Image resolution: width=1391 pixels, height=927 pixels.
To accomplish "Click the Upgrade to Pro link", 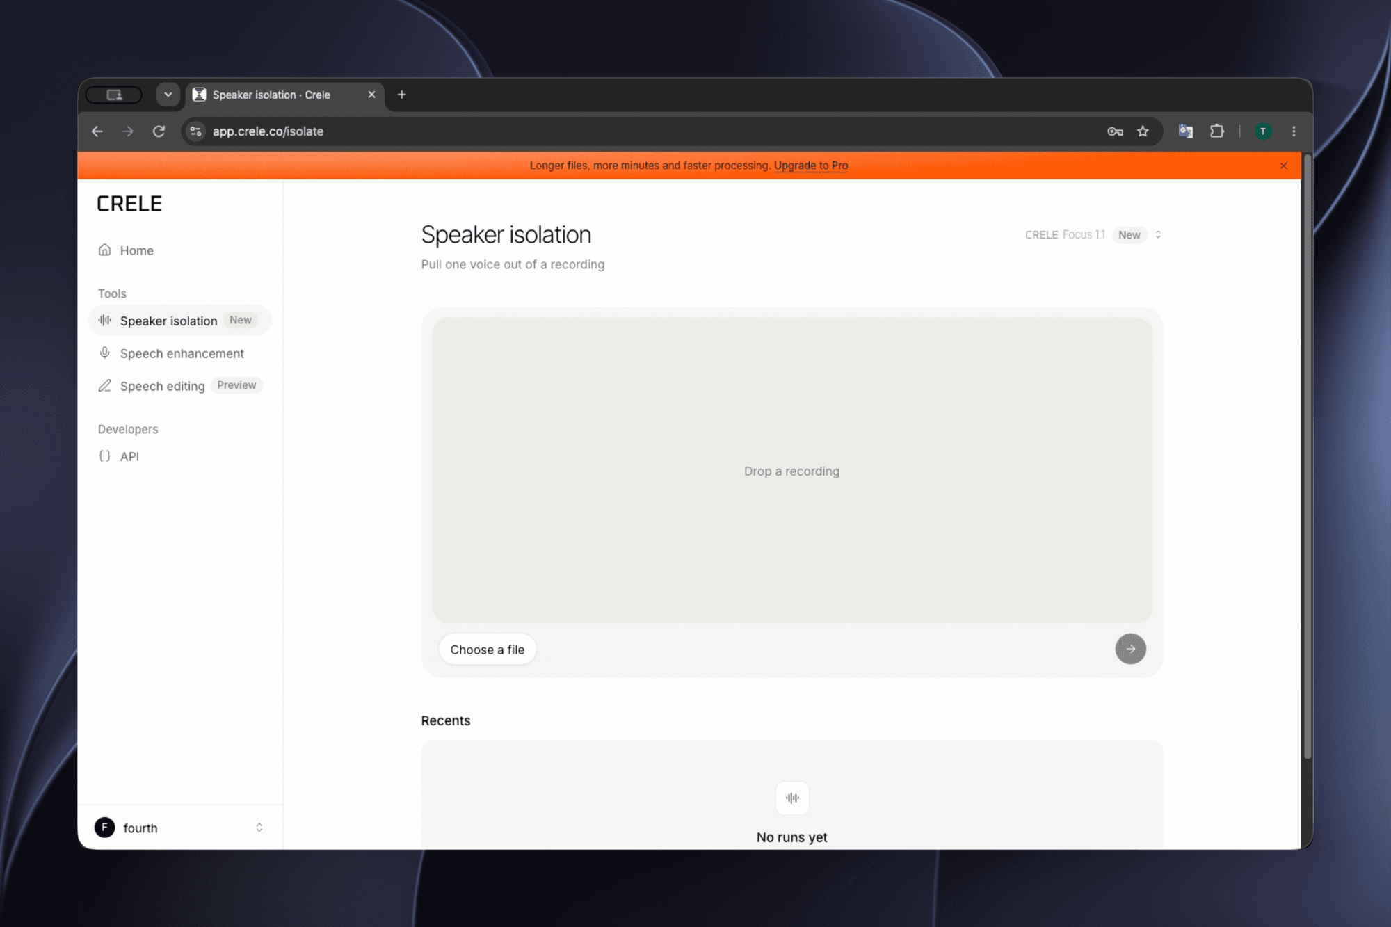I will (x=811, y=166).
